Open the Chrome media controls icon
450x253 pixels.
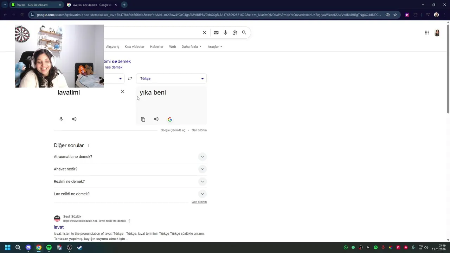click(428, 15)
